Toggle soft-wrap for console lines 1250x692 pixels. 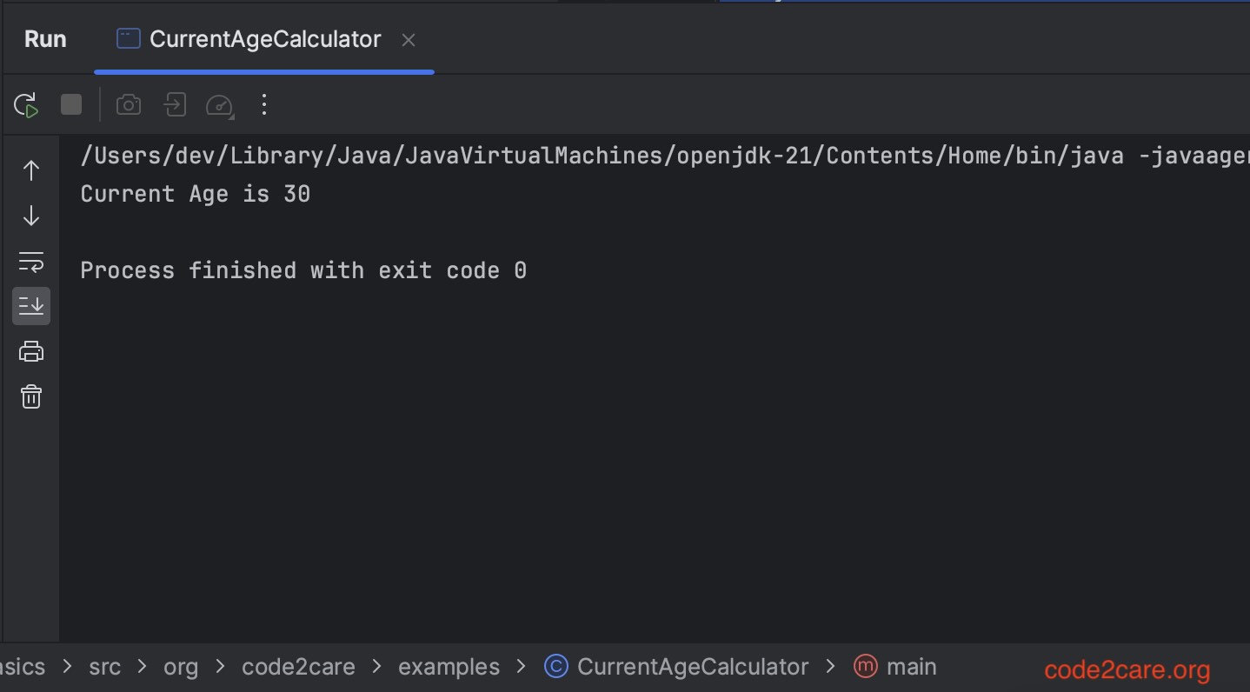tap(31, 261)
